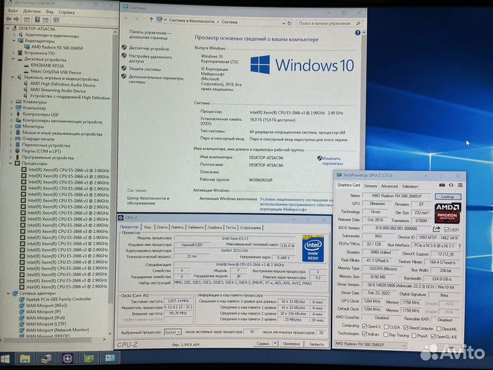Switch to the Sensors tab in GPU-Z
Image resolution: width=493 pixels, height=370 pixels.
pyautogui.click(x=370, y=186)
